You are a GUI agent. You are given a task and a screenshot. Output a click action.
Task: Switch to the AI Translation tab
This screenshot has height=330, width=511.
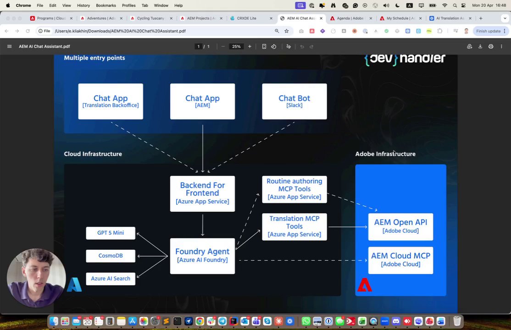[450, 18]
